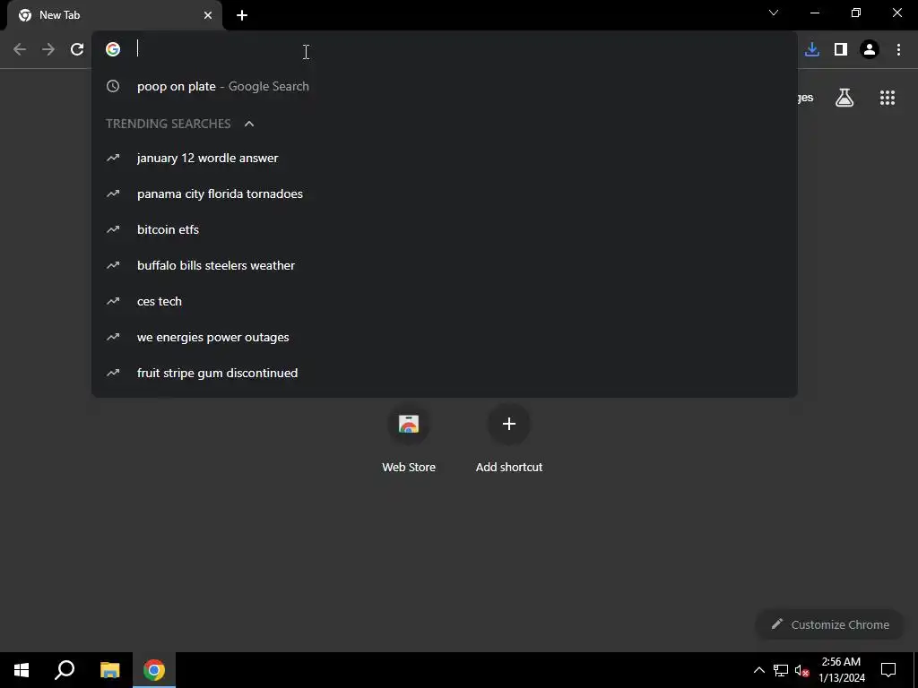Select the 'poop on plate' history suggestion
The width and height of the screenshot is (918, 688).
[445, 86]
